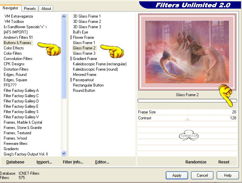Adjust the Contrast slider
This screenshot has height=183, width=242.
click(x=187, y=118)
